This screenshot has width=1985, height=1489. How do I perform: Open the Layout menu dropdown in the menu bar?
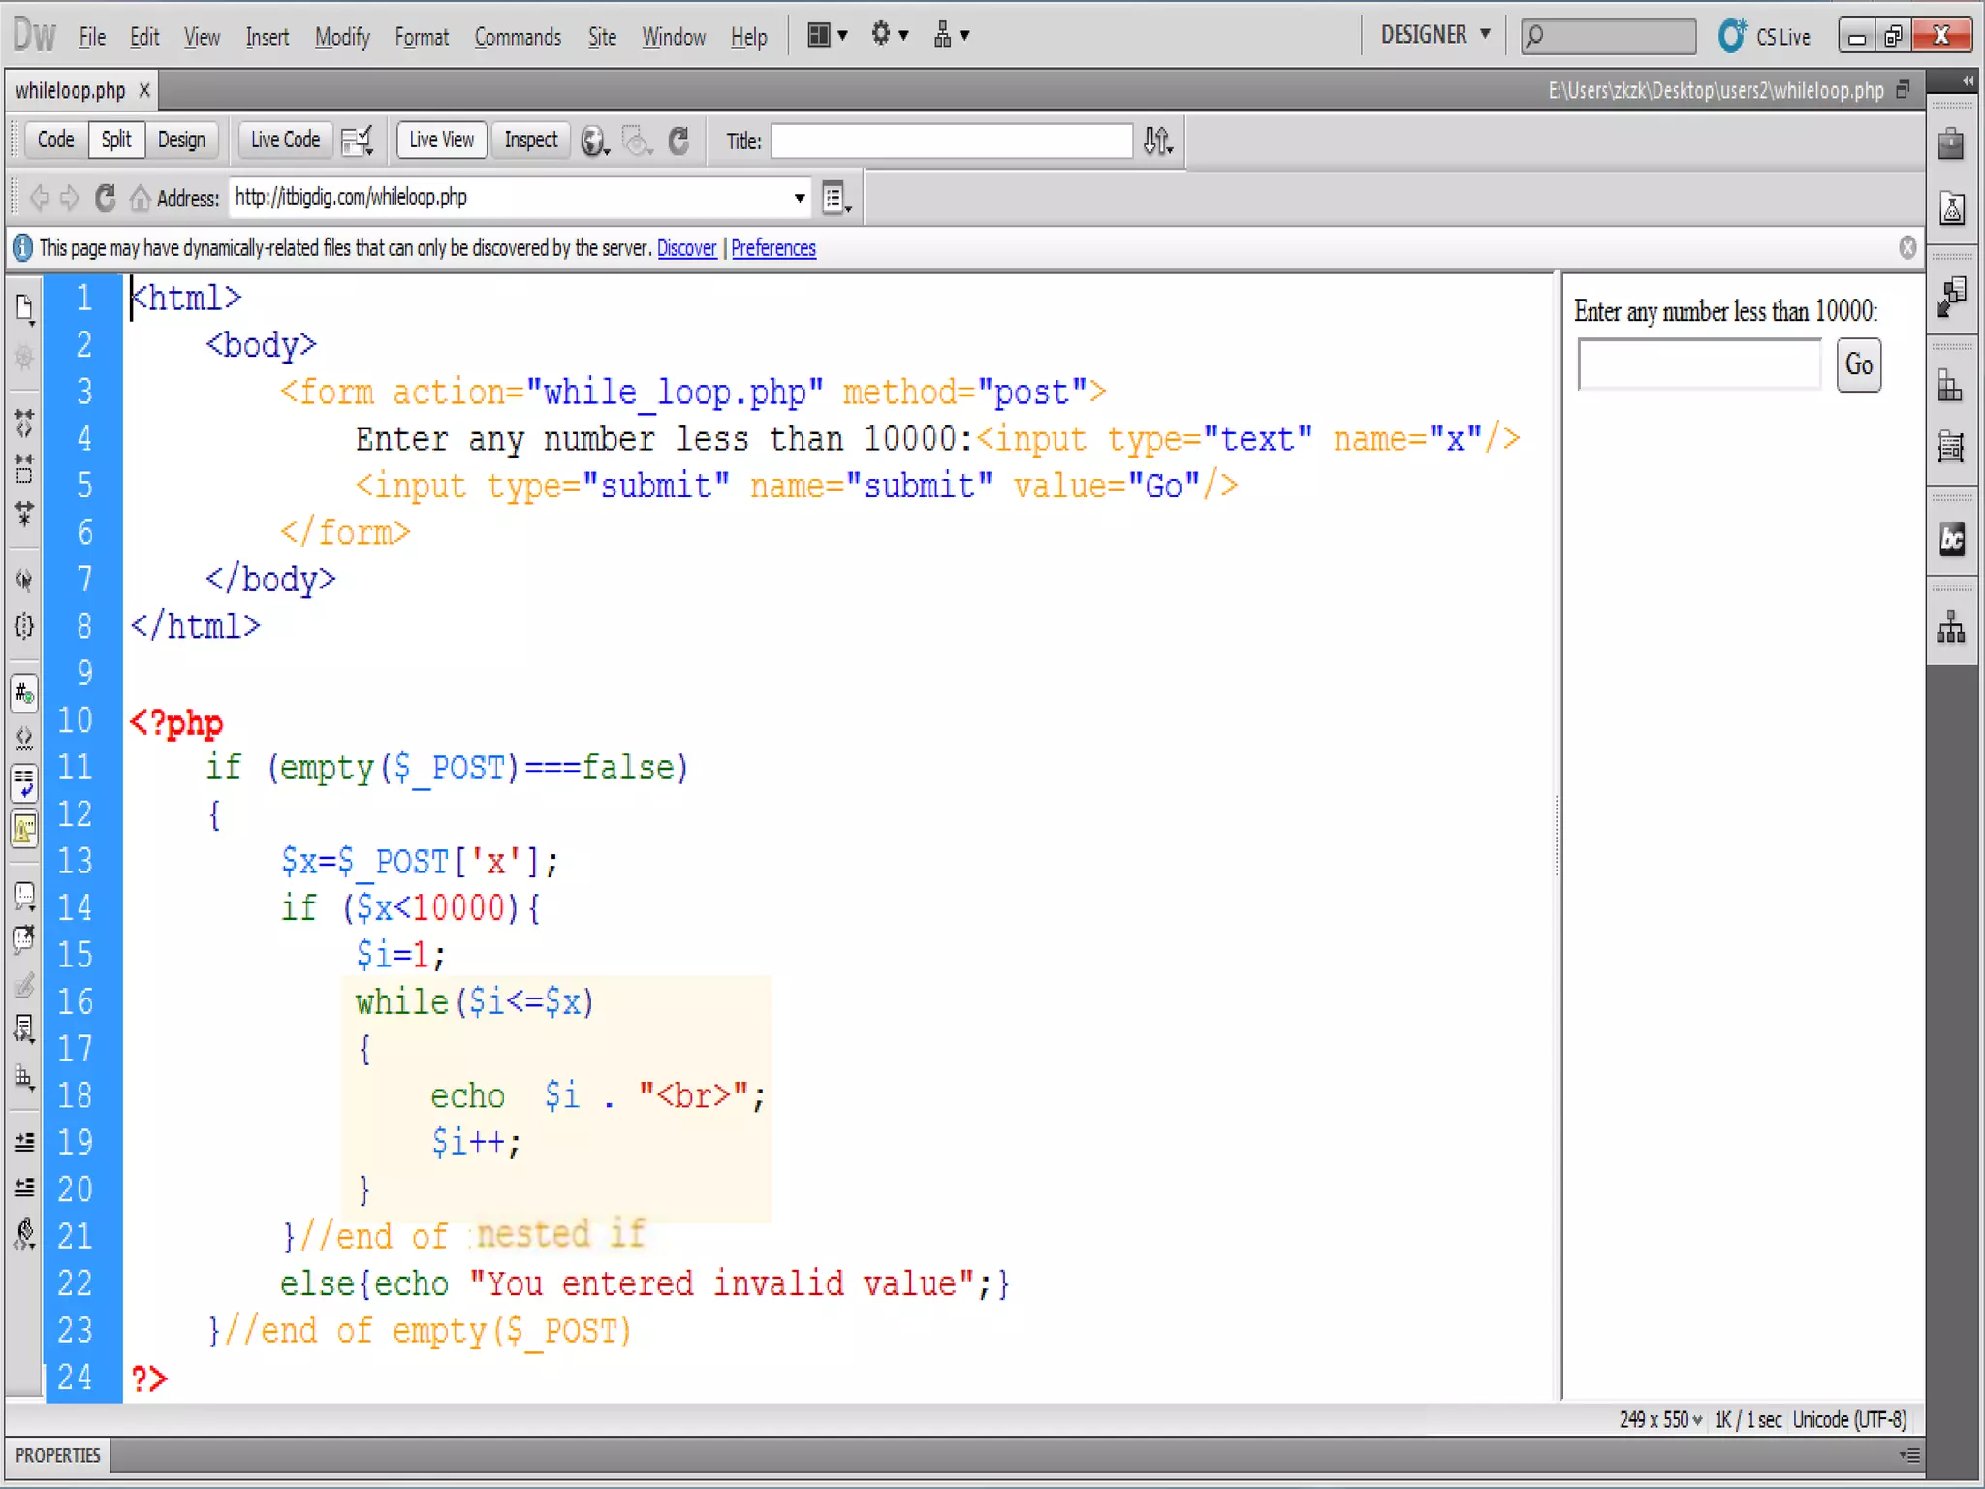(x=828, y=36)
